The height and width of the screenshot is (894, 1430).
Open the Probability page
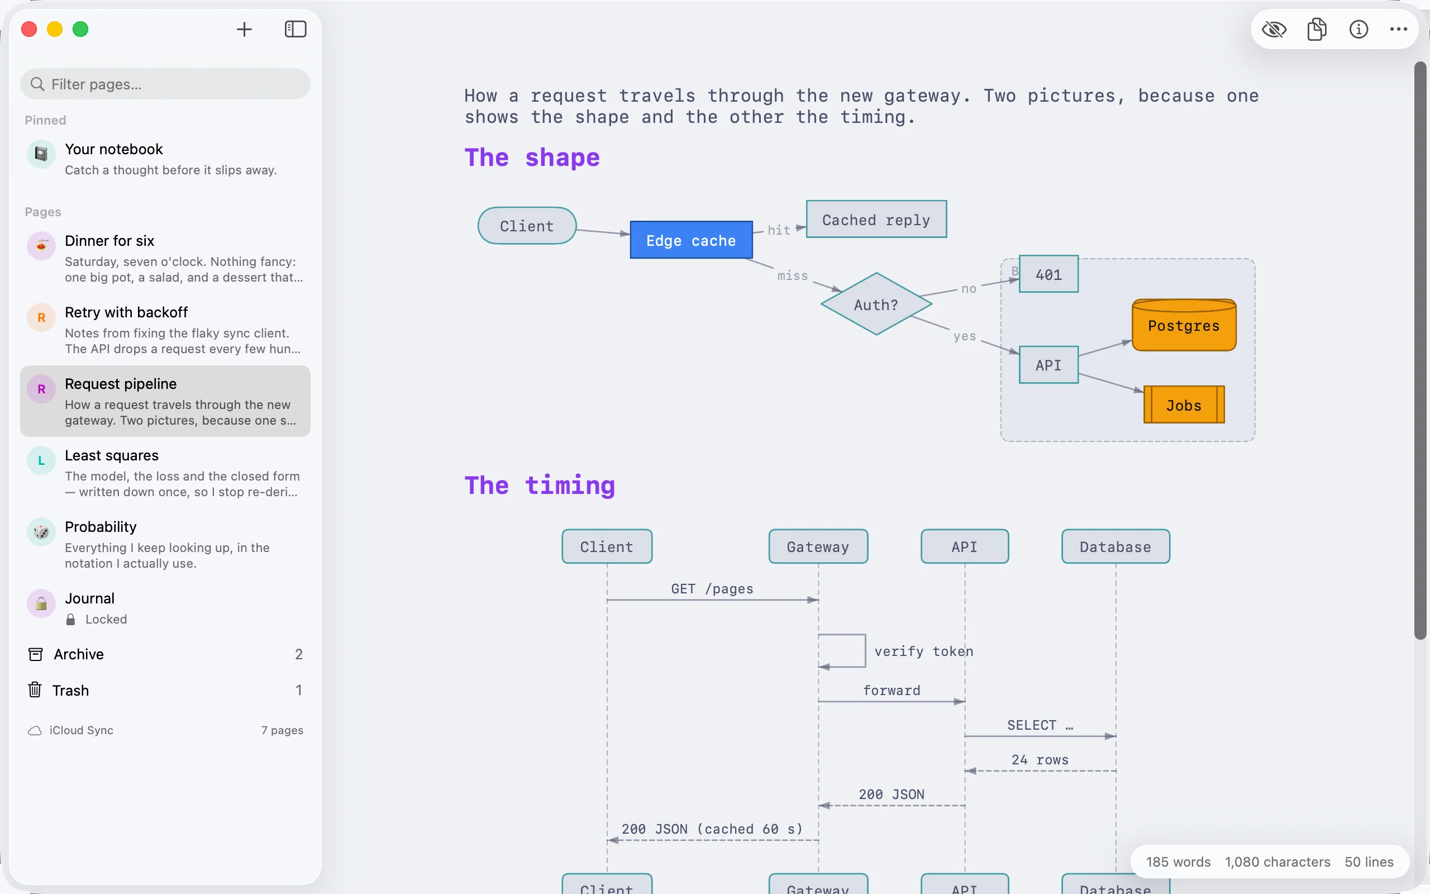pos(165,545)
